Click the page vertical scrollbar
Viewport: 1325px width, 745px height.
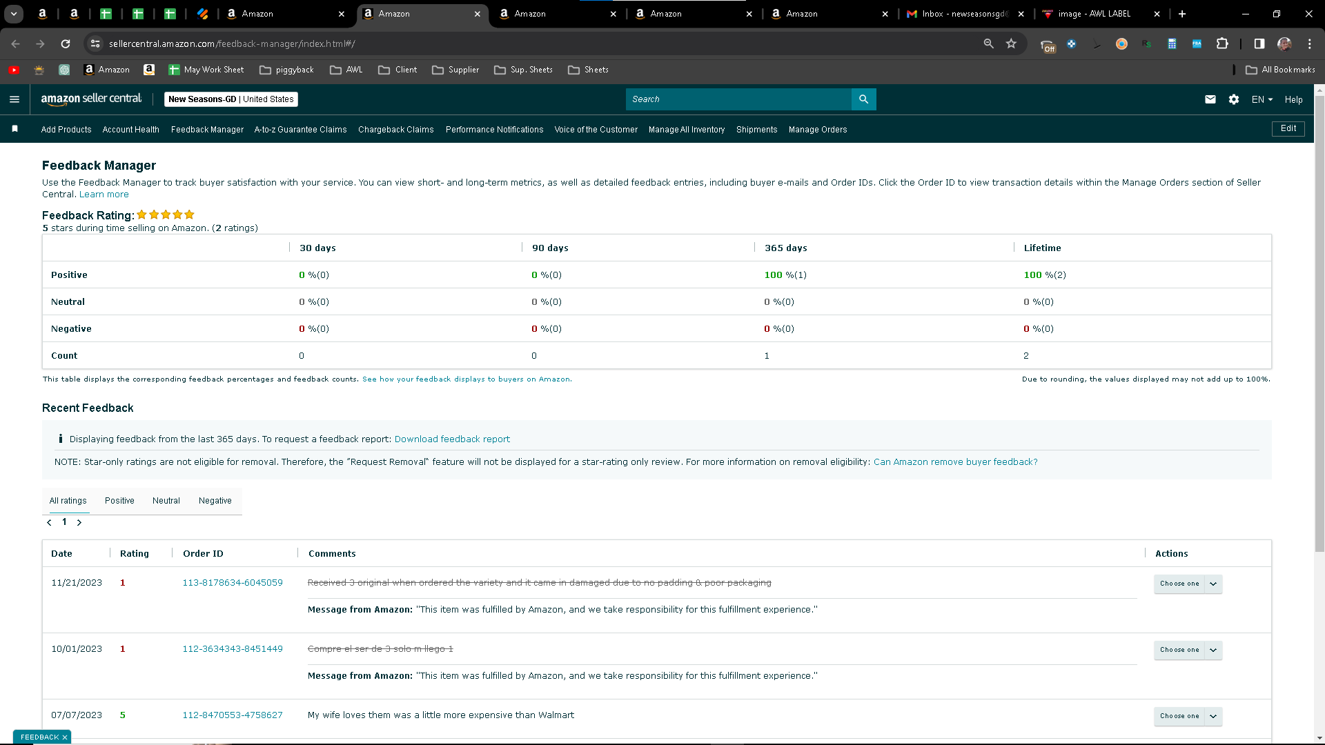[x=1319, y=324]
